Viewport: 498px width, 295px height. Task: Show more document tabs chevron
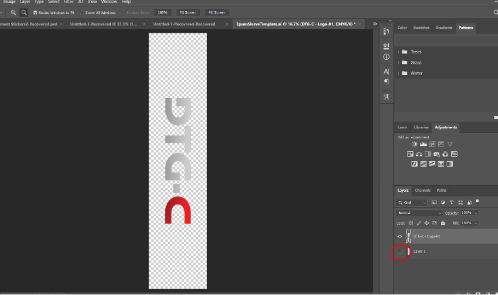[x=375, y=24]
